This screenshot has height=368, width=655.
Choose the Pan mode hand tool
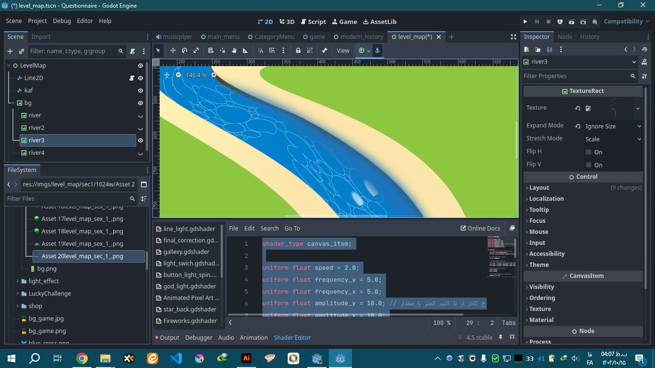[x=234, y=50]
